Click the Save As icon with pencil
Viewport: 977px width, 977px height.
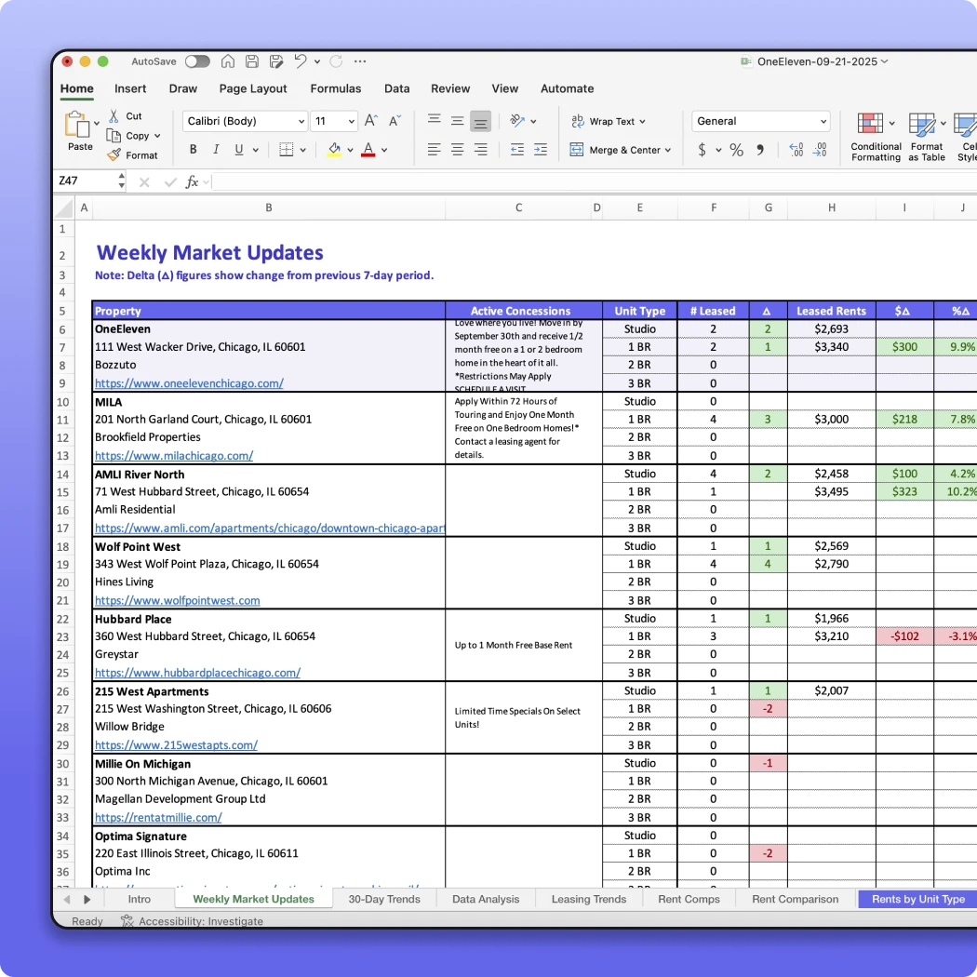point(276,61)
